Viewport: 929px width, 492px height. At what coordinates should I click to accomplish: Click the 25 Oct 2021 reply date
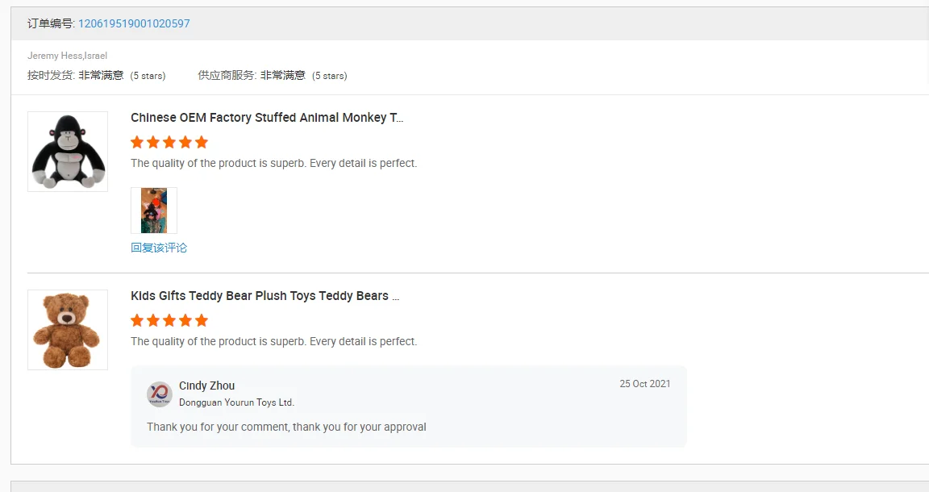point(644,384)
